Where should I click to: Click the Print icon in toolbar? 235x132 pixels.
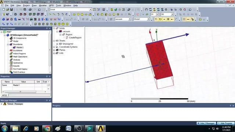(30, 10)
